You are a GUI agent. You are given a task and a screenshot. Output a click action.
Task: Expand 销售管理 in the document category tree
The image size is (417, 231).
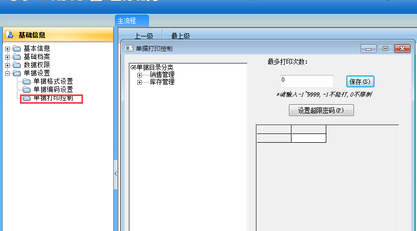pos(139,75)
